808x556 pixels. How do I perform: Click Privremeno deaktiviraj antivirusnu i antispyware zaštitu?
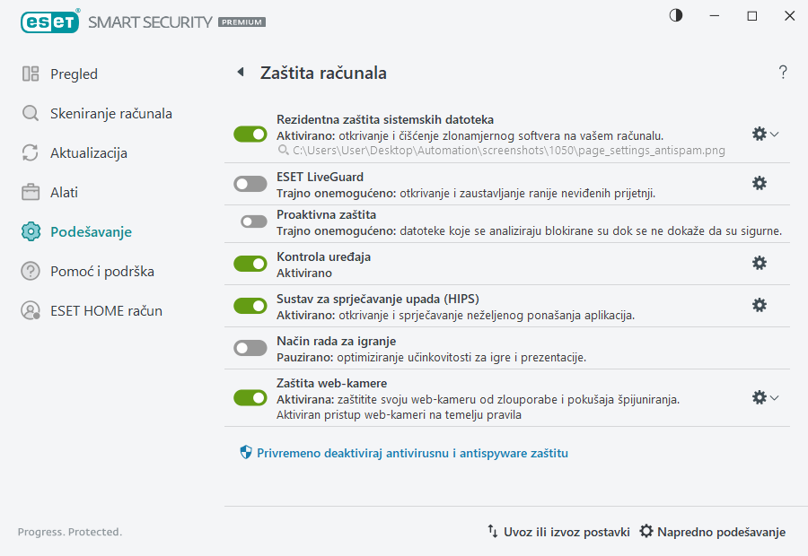(x=413, y=453)
